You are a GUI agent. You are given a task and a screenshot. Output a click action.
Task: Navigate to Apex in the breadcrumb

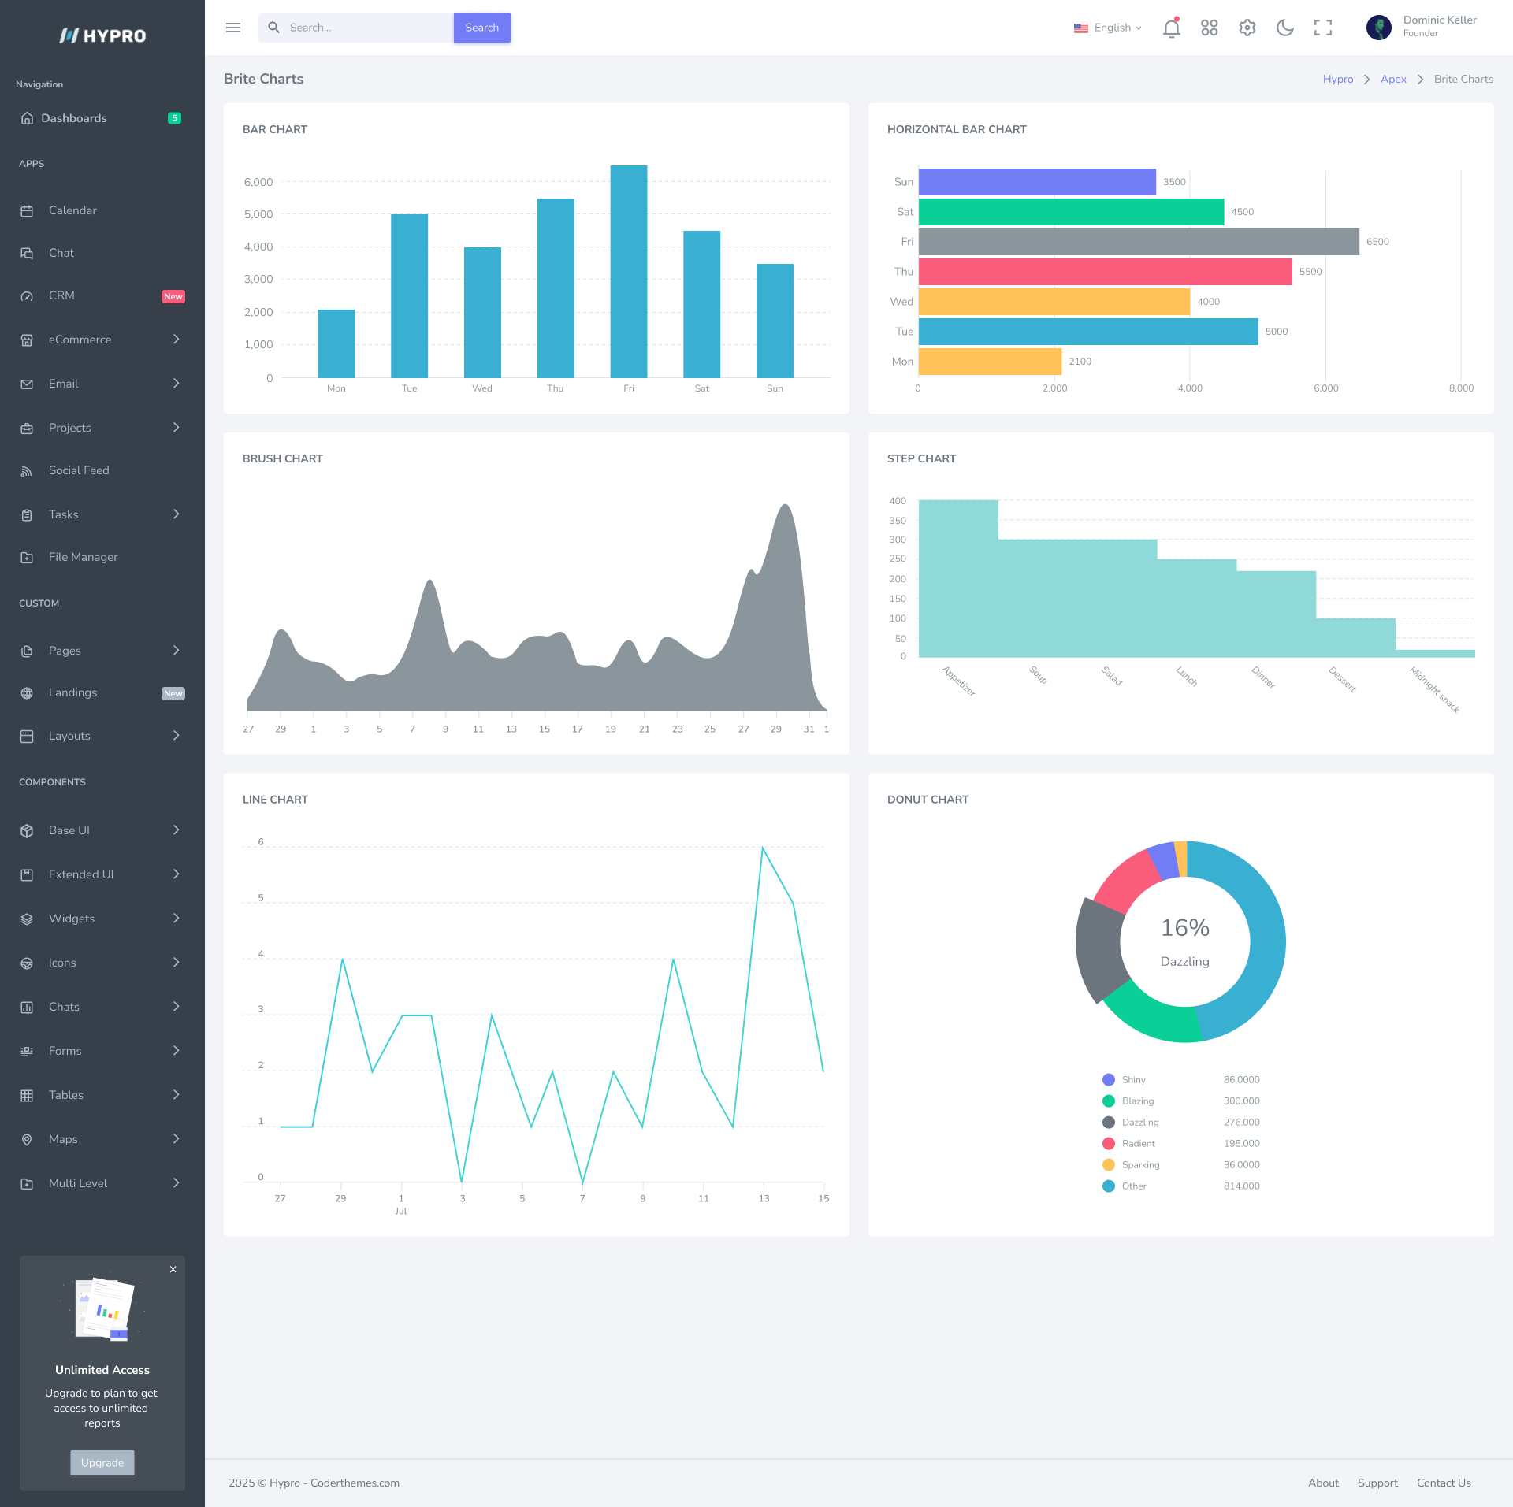point(1393,79)
